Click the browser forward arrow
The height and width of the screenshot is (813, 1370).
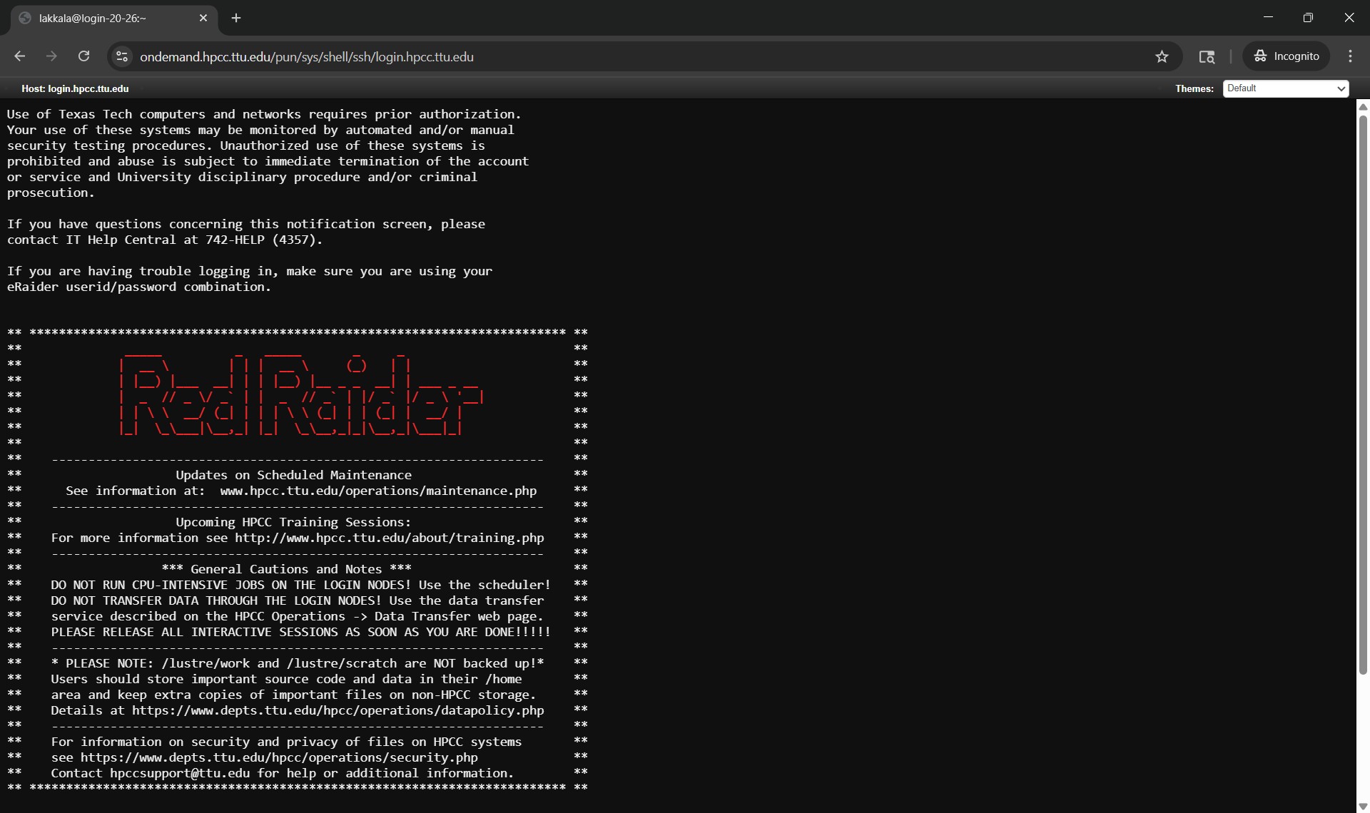coord(51,56)
